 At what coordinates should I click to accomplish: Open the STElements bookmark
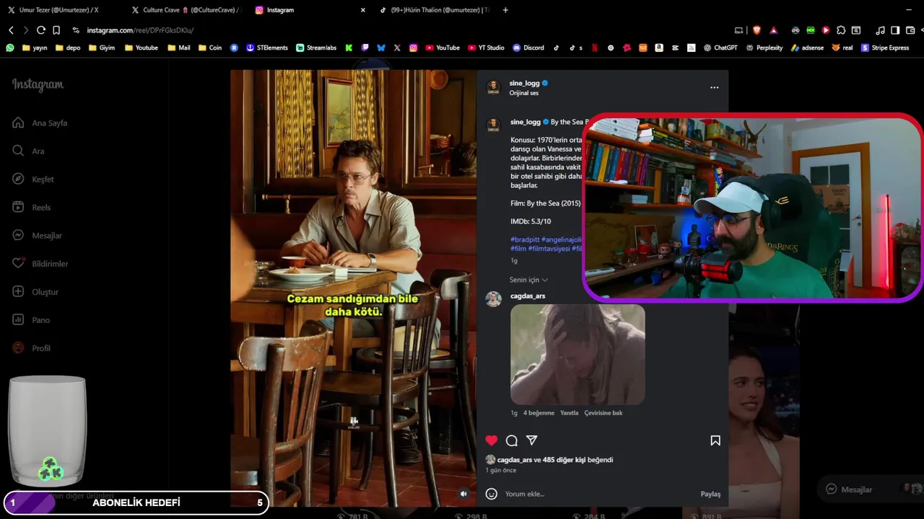[x=267, y=48]
